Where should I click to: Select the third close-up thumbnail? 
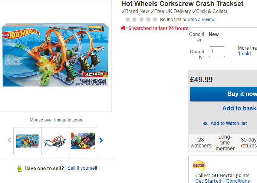pyautogui.click(x=83, y=141)
